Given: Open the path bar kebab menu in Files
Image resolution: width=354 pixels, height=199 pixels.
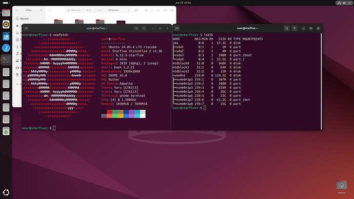Looking at the screenshot, I should tap(128, 10).
